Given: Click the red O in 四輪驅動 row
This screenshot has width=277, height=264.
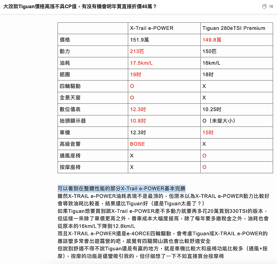Looking at the screenshot, I should pos(132,86).
